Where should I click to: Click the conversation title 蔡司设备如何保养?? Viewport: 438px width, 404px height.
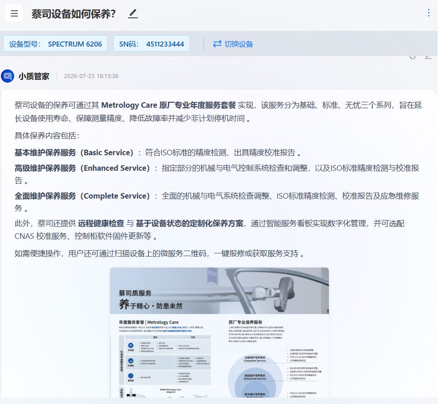[74, 14]
